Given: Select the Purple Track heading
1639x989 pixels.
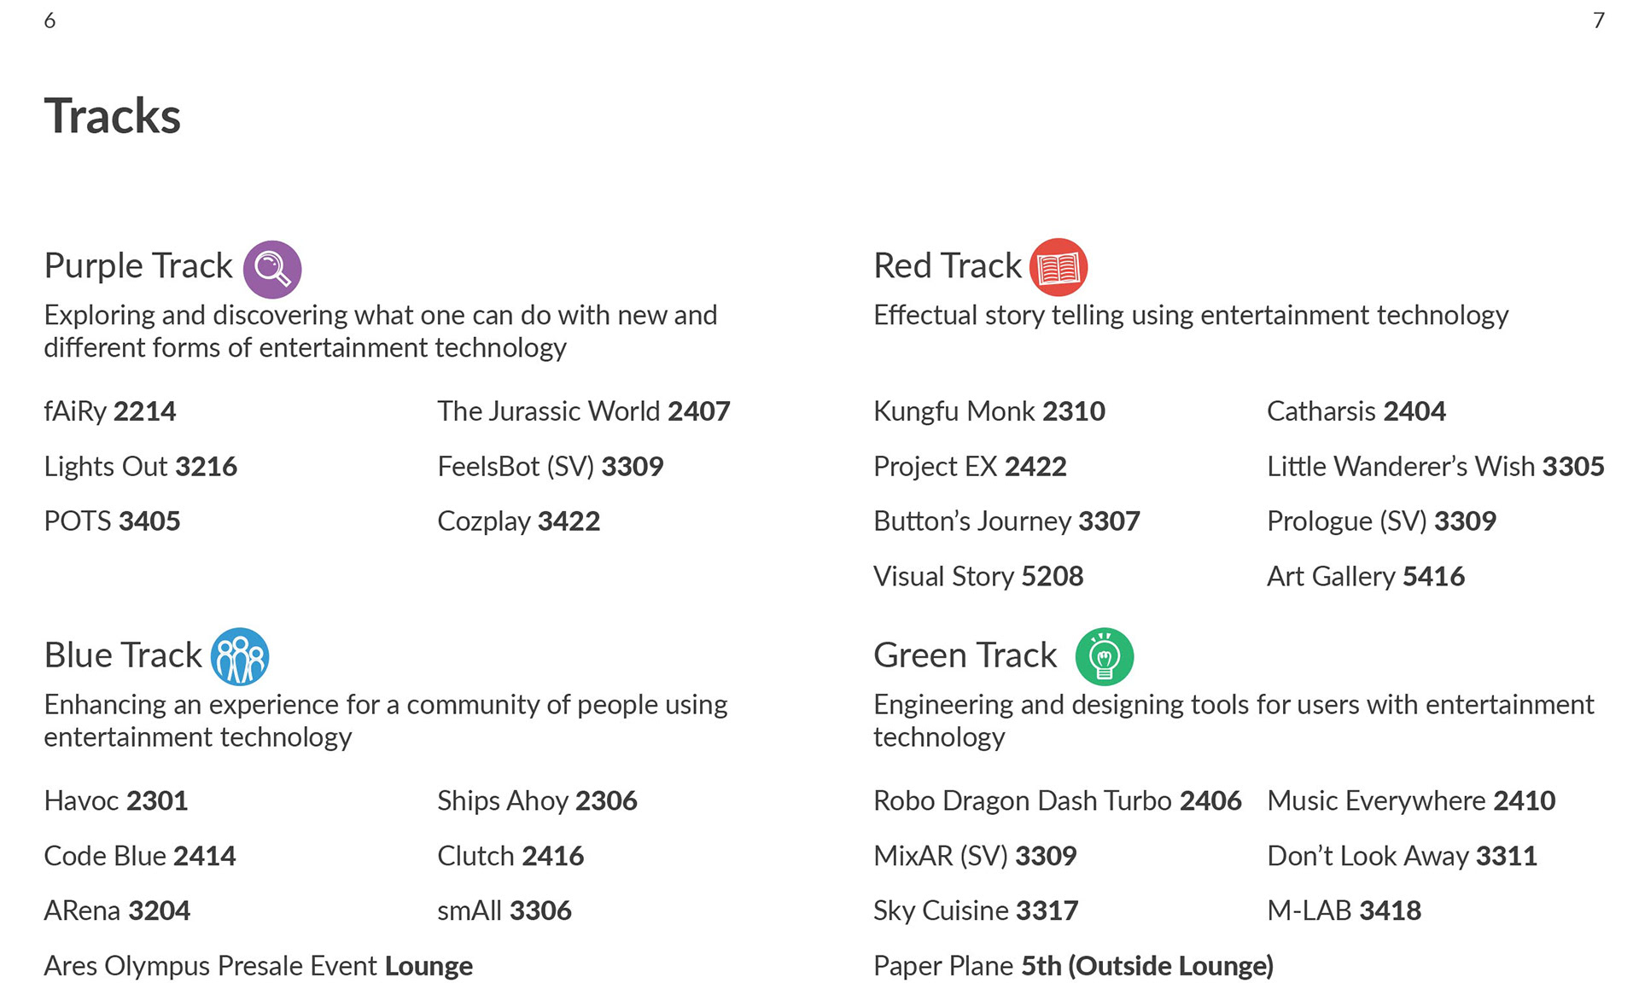Looking at the screenshot, I should coord(138,265).
